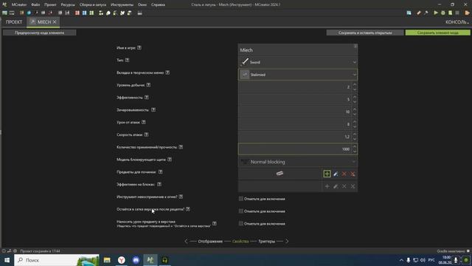Click the hammer build workspace toolbar icon
Image resolution: width=472 pixels, height=266 pixels.
(426, 13)
